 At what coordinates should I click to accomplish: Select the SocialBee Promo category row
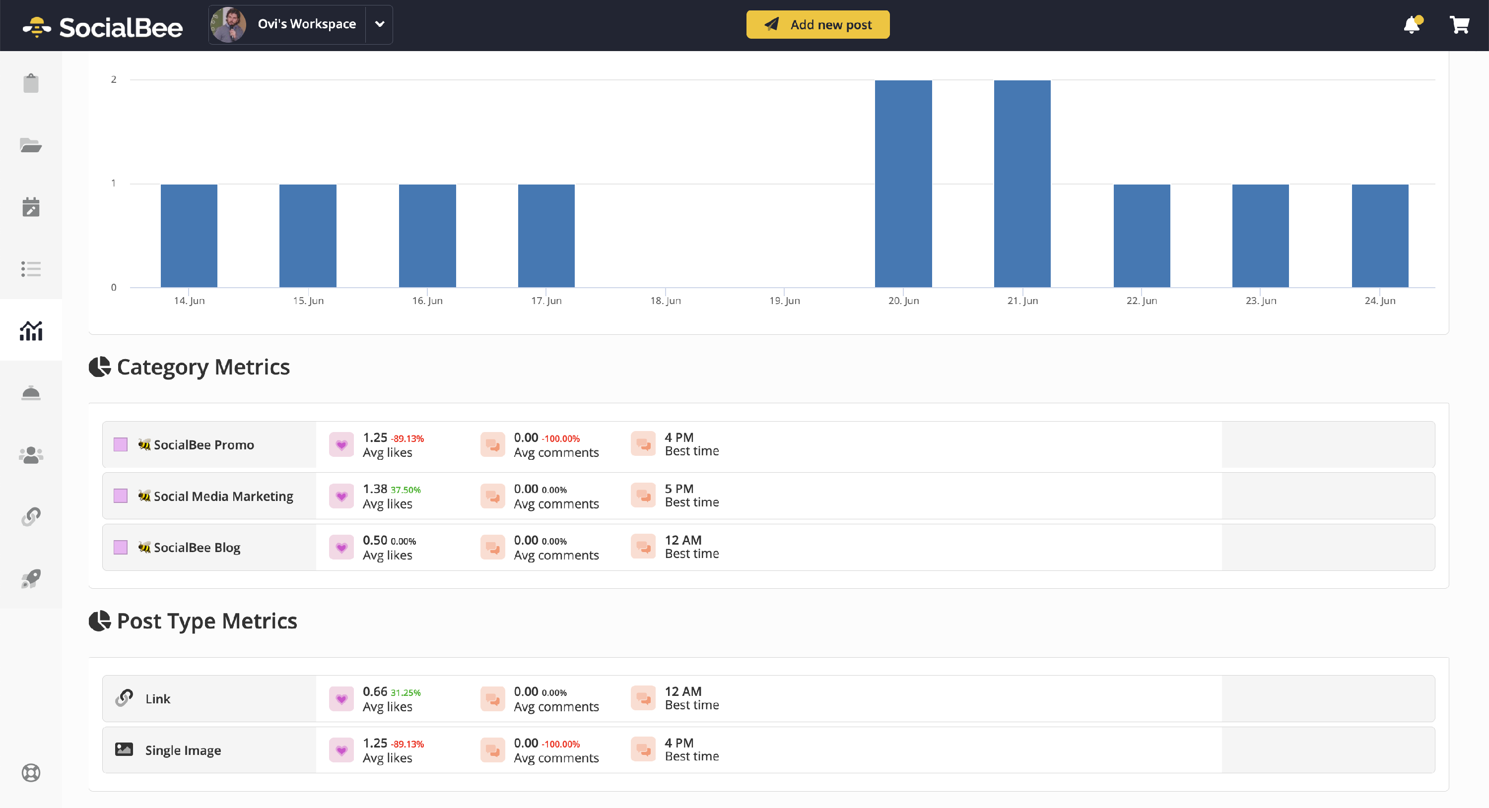768,444
